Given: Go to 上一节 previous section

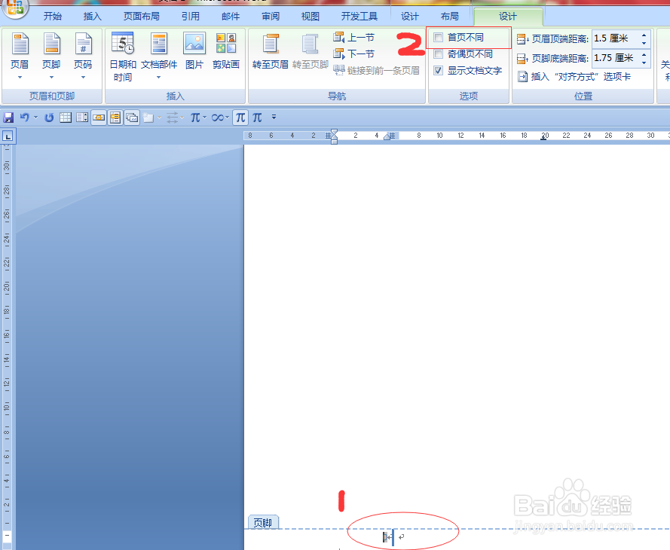Looking at the screenshot, I should [x=353, y=38].
